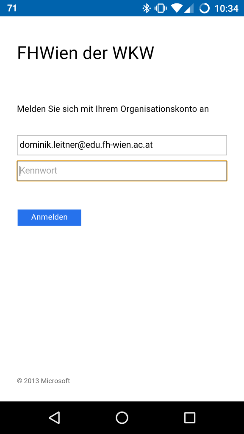This screenshot has height=434, width=244.
Task: Click the clock showing 10:34
Action: [x=226, y=7]
